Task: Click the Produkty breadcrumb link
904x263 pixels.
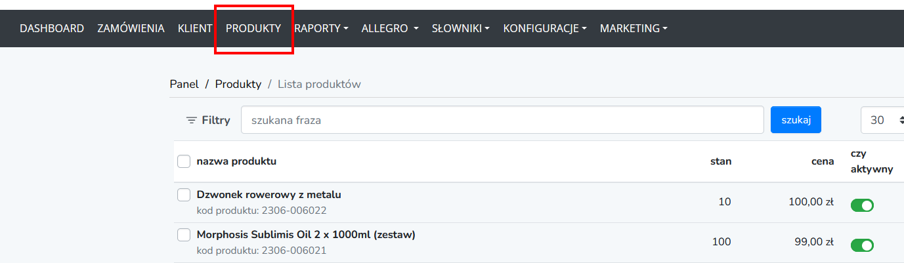Action: click(x=238, y=84)
